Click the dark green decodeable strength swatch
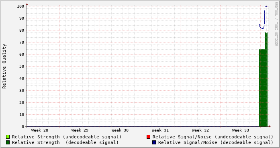Image resolution: width=280 pixels, height=148 pixels. point(8,142)
